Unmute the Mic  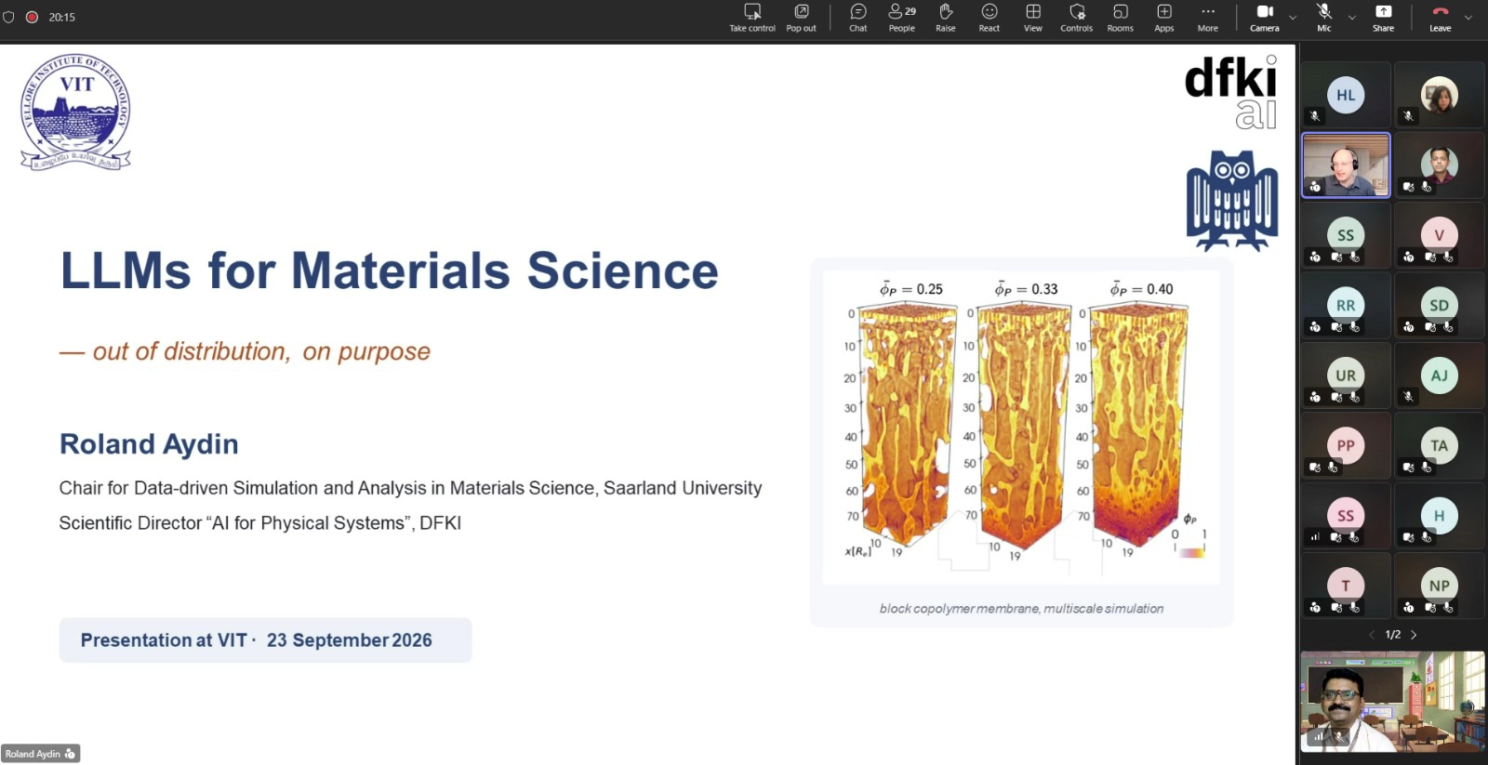[x=1324, y=18]
